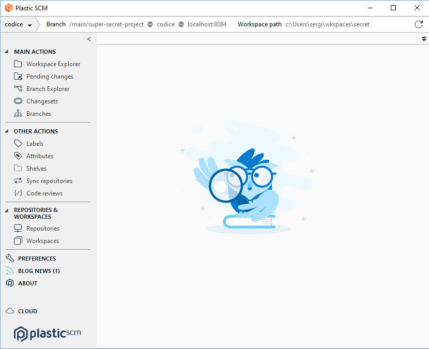This screenshot has width=429, height=349.
Task: Open the CLOUD section
Action: tap(27, 311)
